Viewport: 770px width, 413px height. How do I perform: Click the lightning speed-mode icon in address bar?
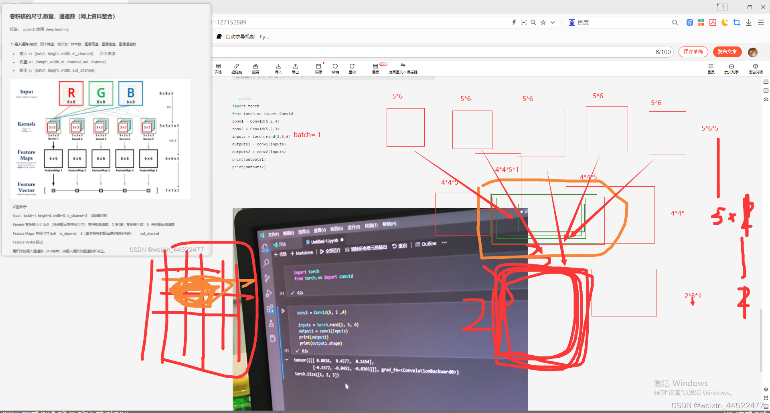click(x=514, y=22)
